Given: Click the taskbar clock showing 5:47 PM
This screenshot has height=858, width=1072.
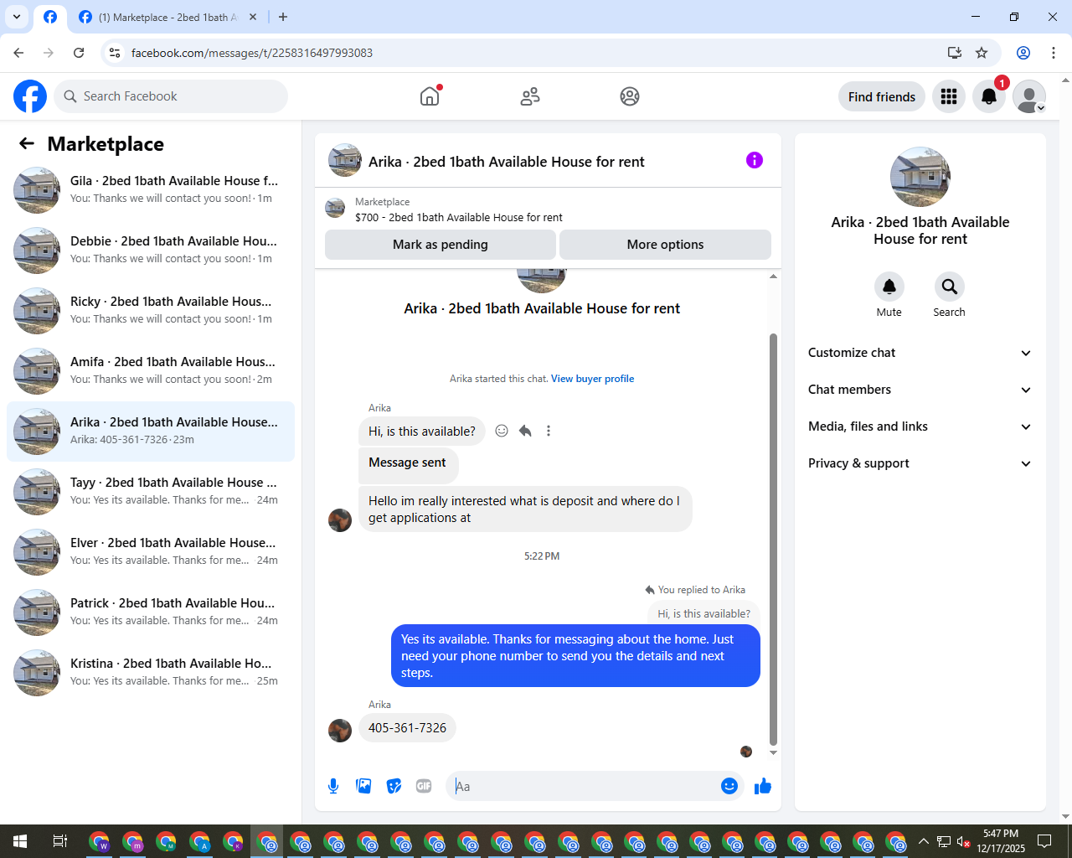Looking at the screenshot, I should [x=1001, y=841].
